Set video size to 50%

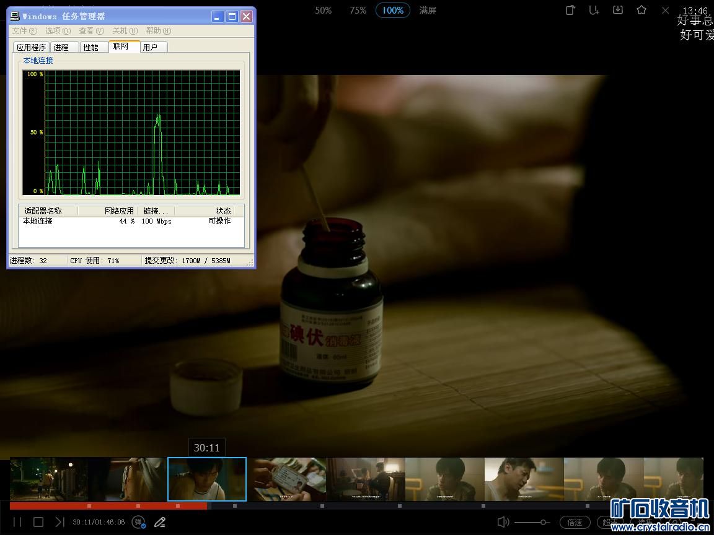pos(324,11)
